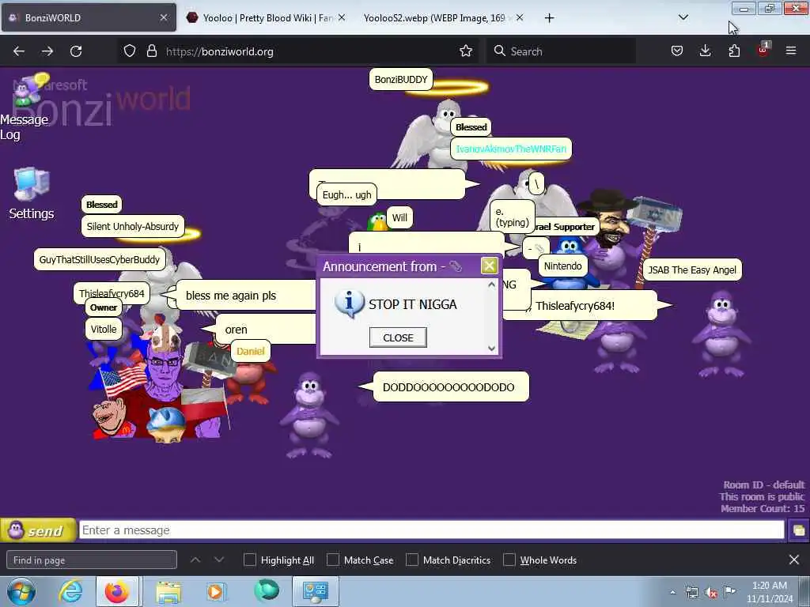810x607 pixels.
Task: Click the Silent Unholy-Absurdy name tag
Action: click(132, 226)
